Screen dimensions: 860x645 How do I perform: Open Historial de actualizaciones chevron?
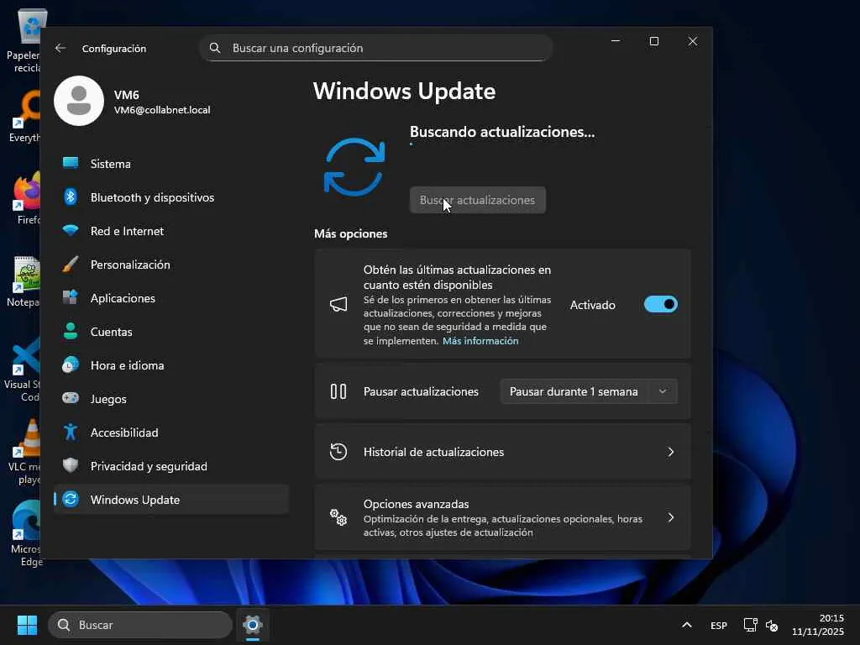671,451
